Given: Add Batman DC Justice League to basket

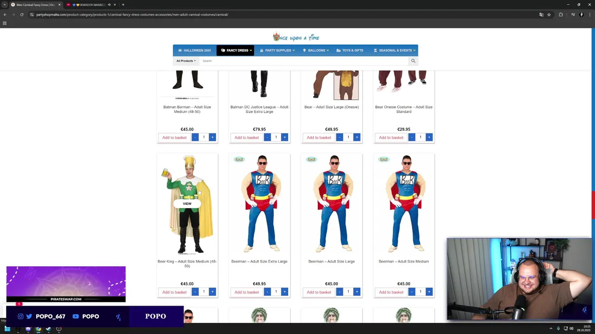Looking at the screenshot, I should pos(246,137).
